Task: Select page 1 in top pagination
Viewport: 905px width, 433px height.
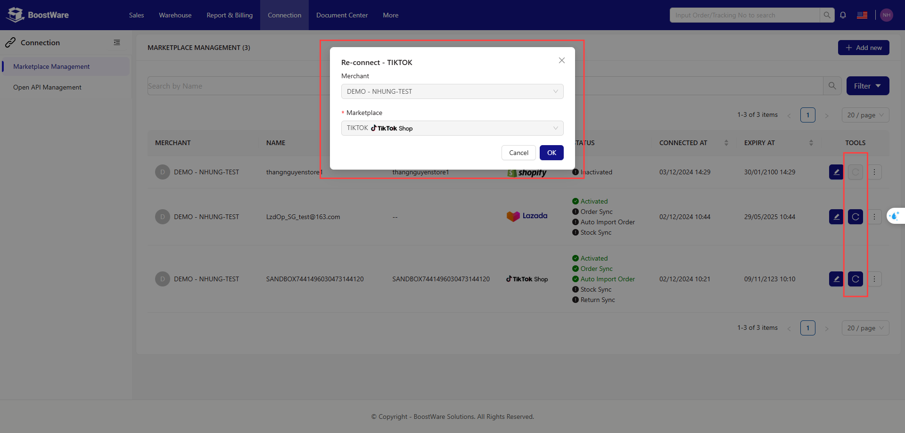Action: point(808,115)
